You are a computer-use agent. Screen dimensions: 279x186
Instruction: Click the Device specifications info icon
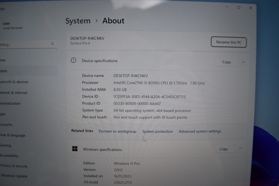[73, 61]
